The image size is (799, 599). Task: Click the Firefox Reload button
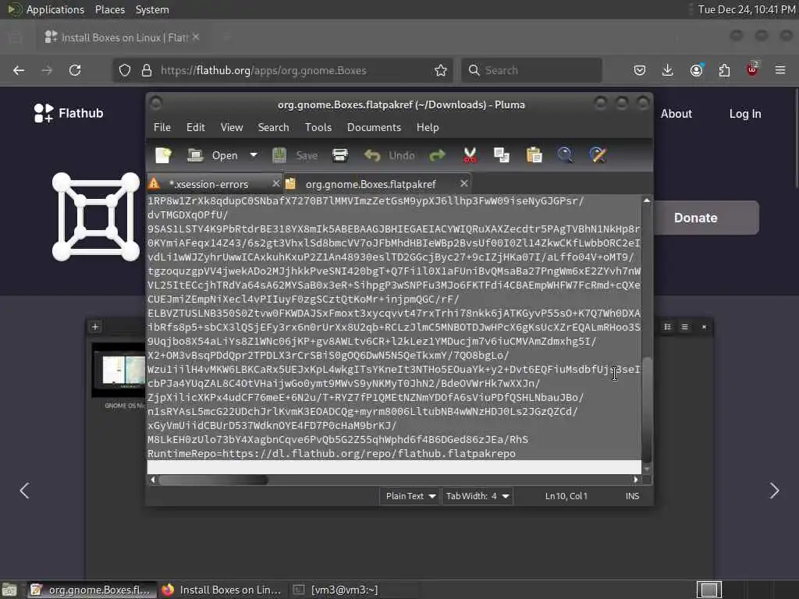click(x=75, y=70)
